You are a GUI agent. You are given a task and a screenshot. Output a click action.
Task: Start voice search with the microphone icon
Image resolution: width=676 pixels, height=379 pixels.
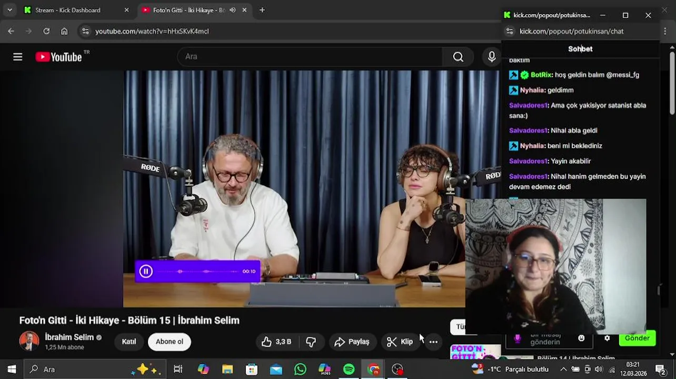[492, 57]
